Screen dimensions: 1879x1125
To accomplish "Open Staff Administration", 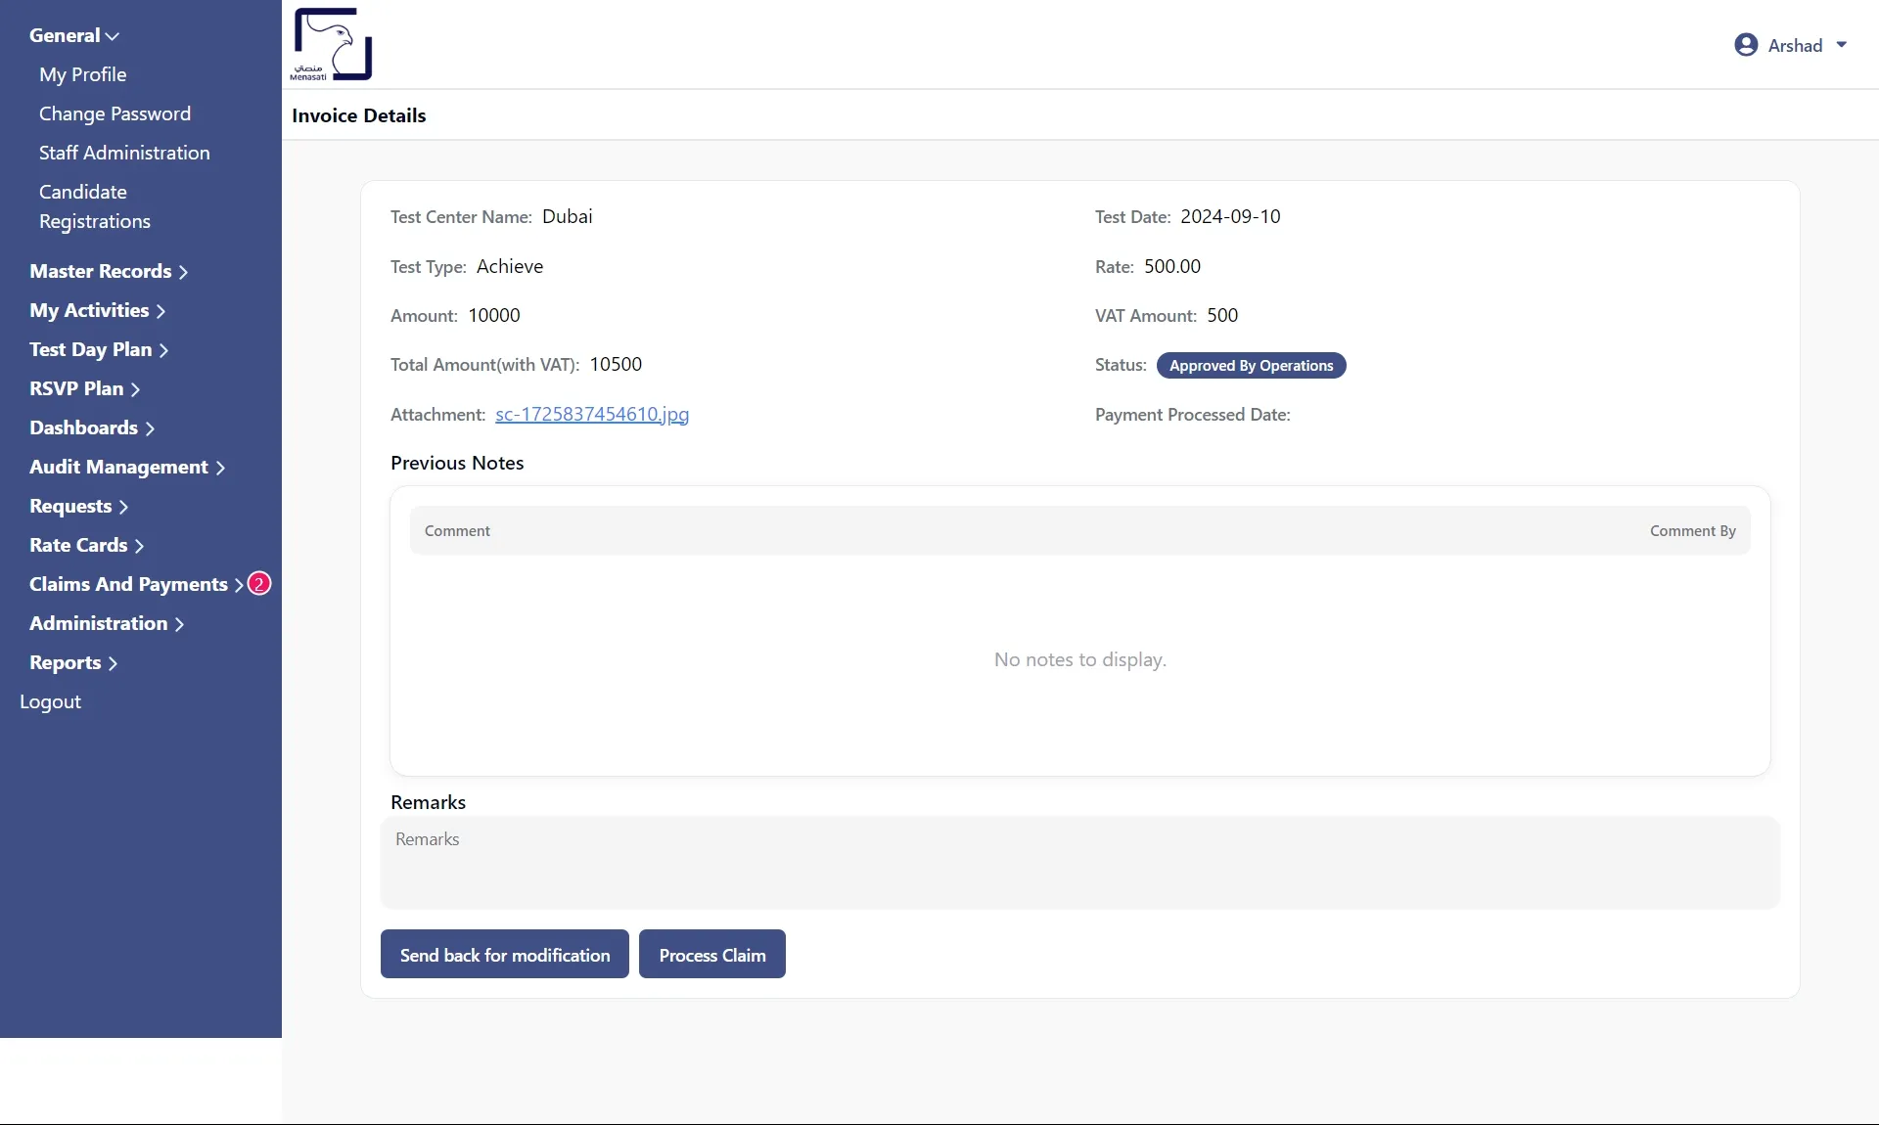I will tap(124, 153).
